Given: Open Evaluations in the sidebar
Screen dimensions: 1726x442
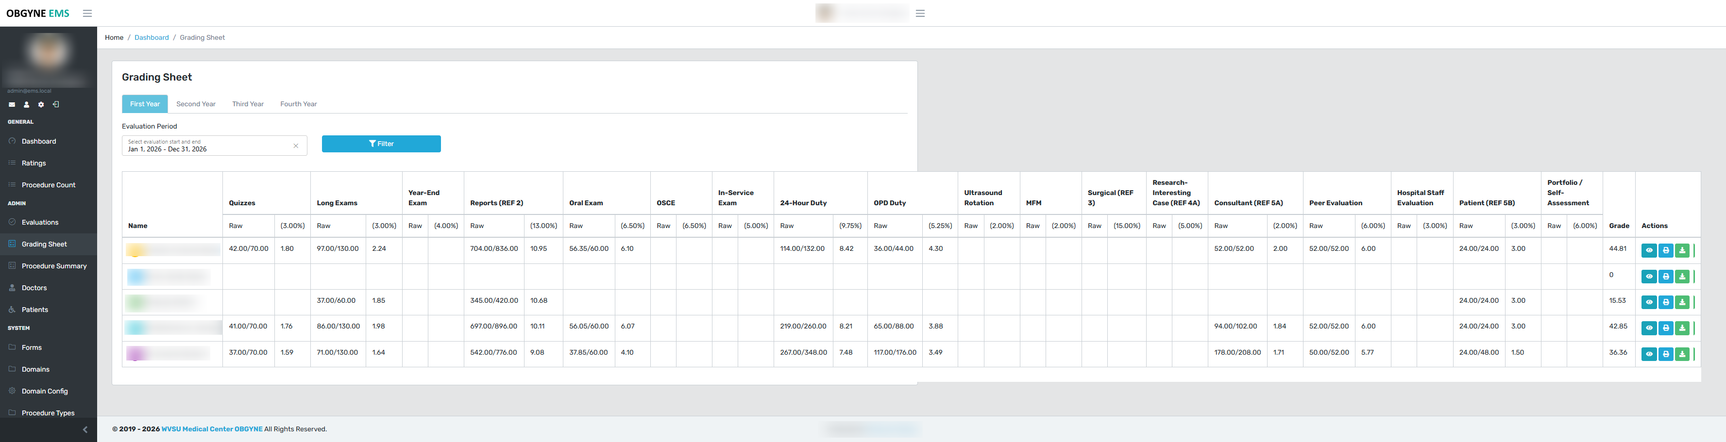Looking at the screenshot, I should [48, 222].
